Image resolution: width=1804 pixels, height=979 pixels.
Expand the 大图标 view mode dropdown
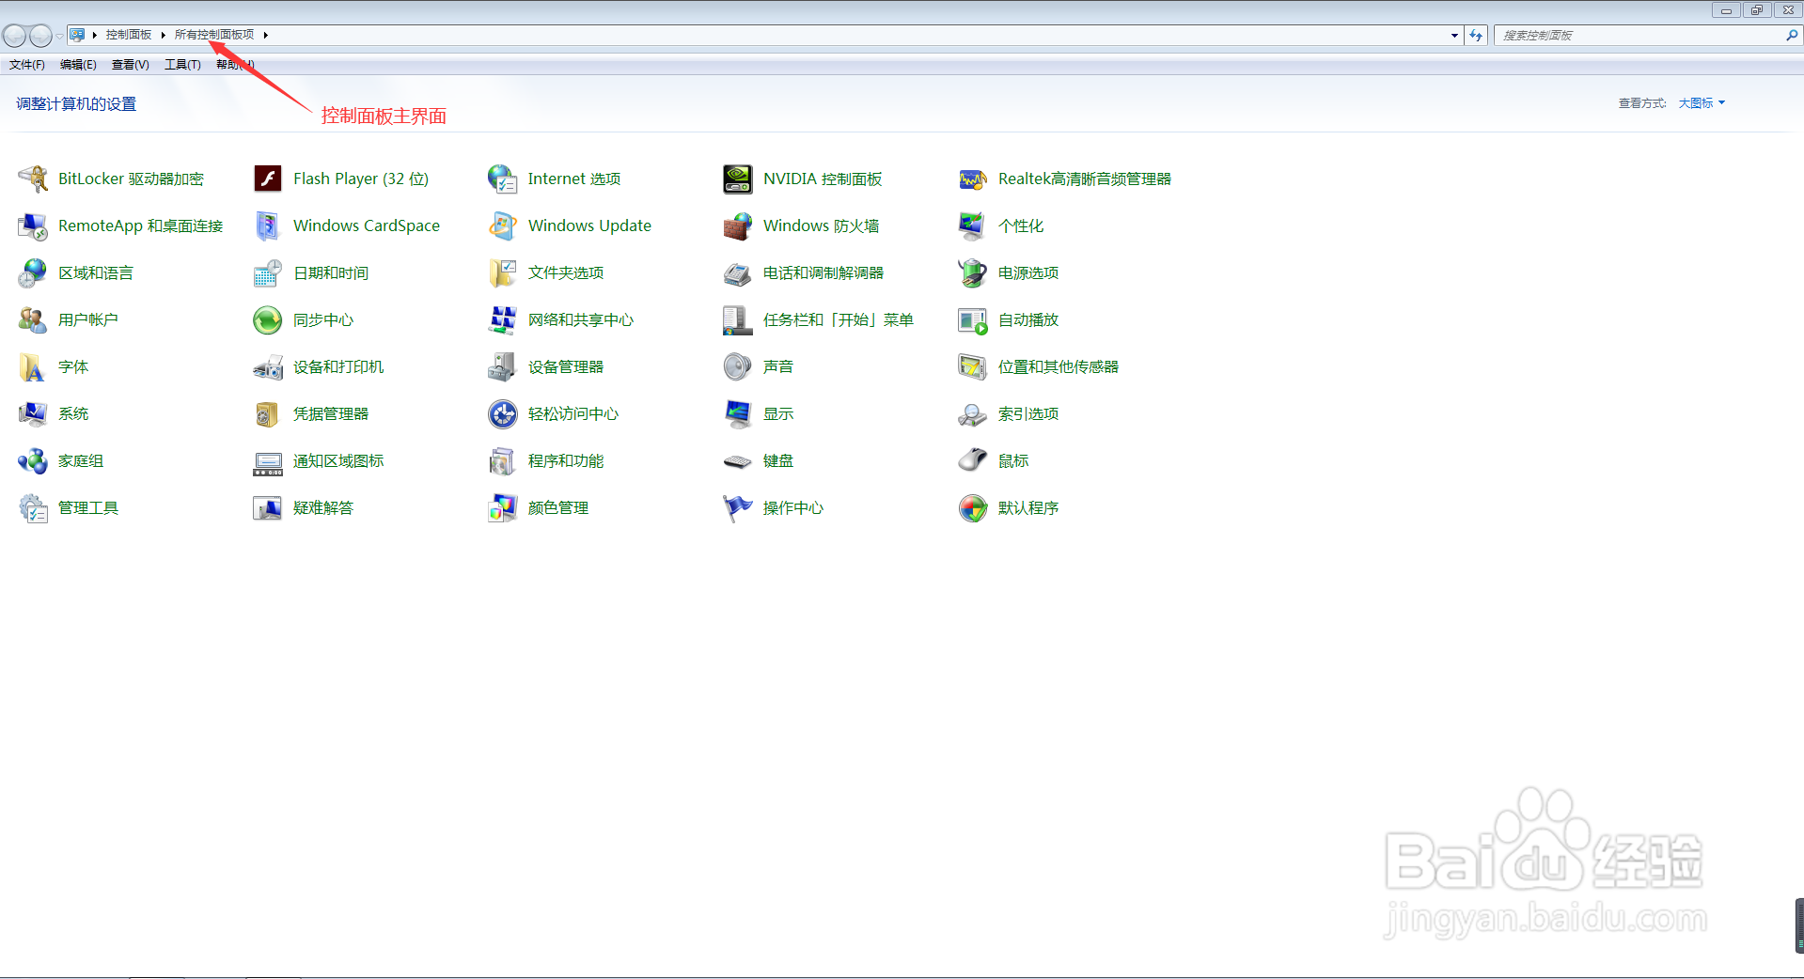pyautogui.click(x=1702, y=103)
